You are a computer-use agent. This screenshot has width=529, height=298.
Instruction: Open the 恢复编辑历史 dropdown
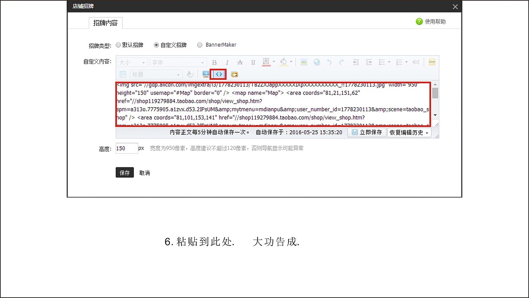point(409,133)
